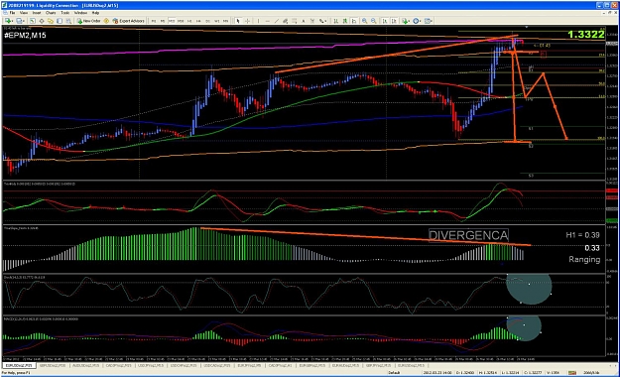Select the equidistant channel tool
The width and height of the screenshot is (620, 377).
(x=285, y=21)
